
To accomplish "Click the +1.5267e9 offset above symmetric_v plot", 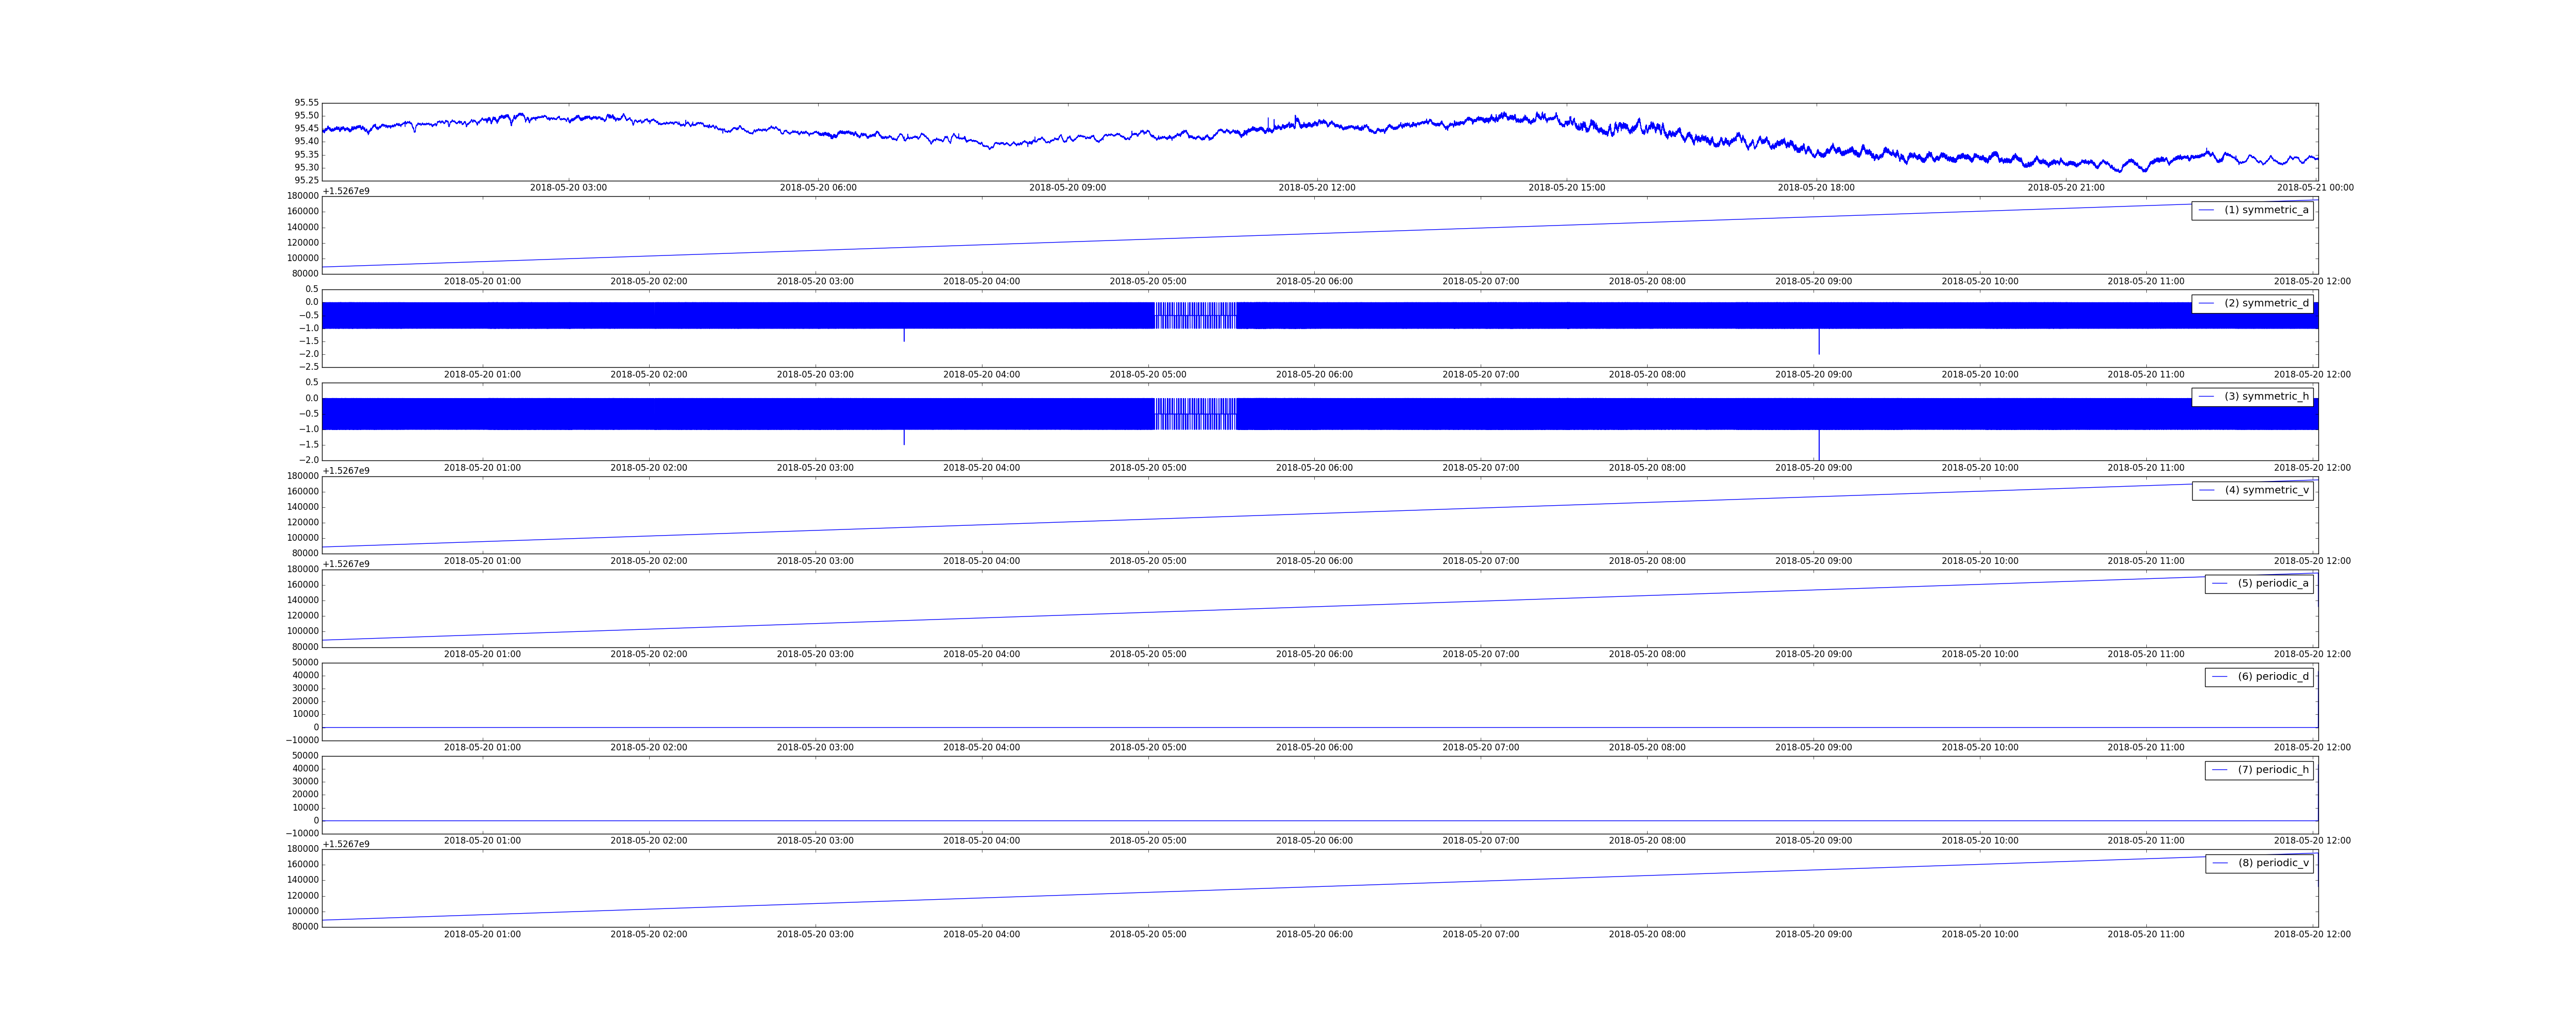I will [x=346, y=471].
